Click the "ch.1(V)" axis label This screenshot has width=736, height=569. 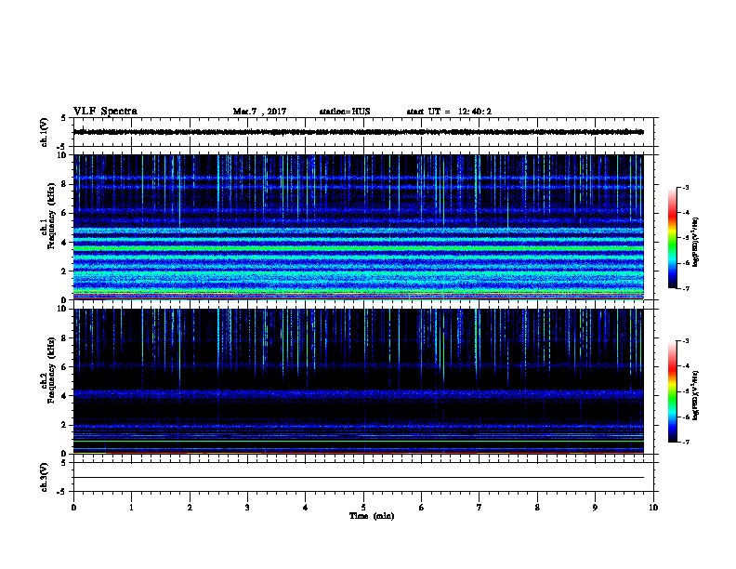pos(45,132)
